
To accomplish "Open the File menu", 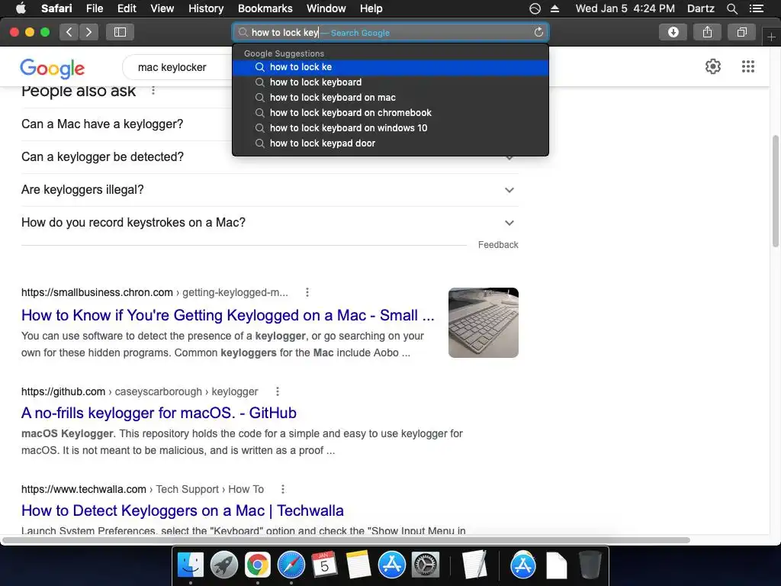I will [94, 8].
